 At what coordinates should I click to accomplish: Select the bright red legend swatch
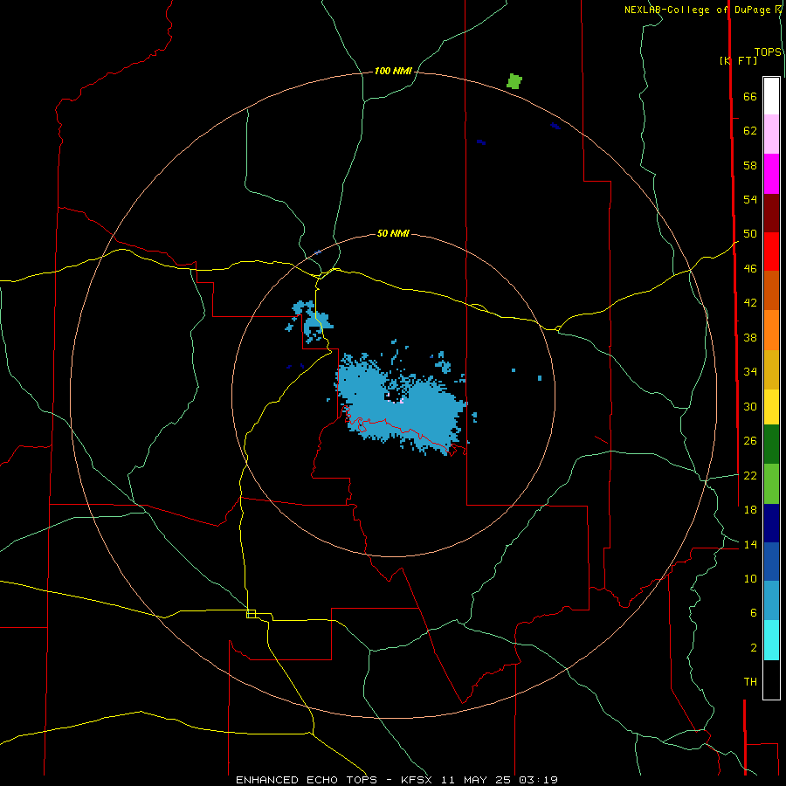click(771, 252)
